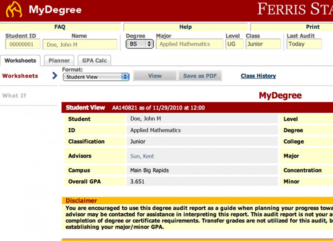Click the blue arrow next to Worksheets
The image size is (333, 241).
[55, 76]
